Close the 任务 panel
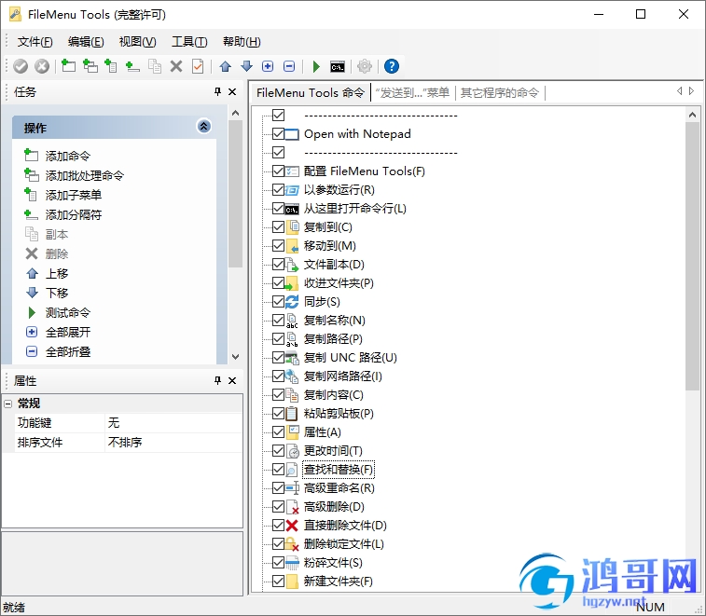706x616 pixels. pos(232,91)
